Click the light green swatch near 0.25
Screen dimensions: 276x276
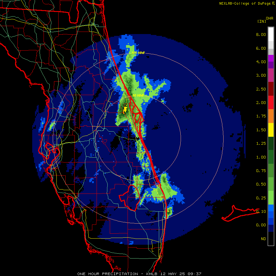pos(271,198)
